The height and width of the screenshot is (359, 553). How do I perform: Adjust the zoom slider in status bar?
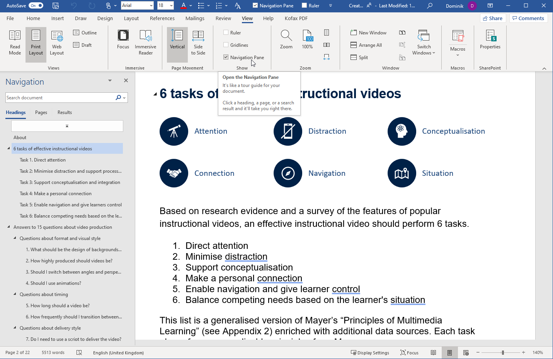(503, 352)
